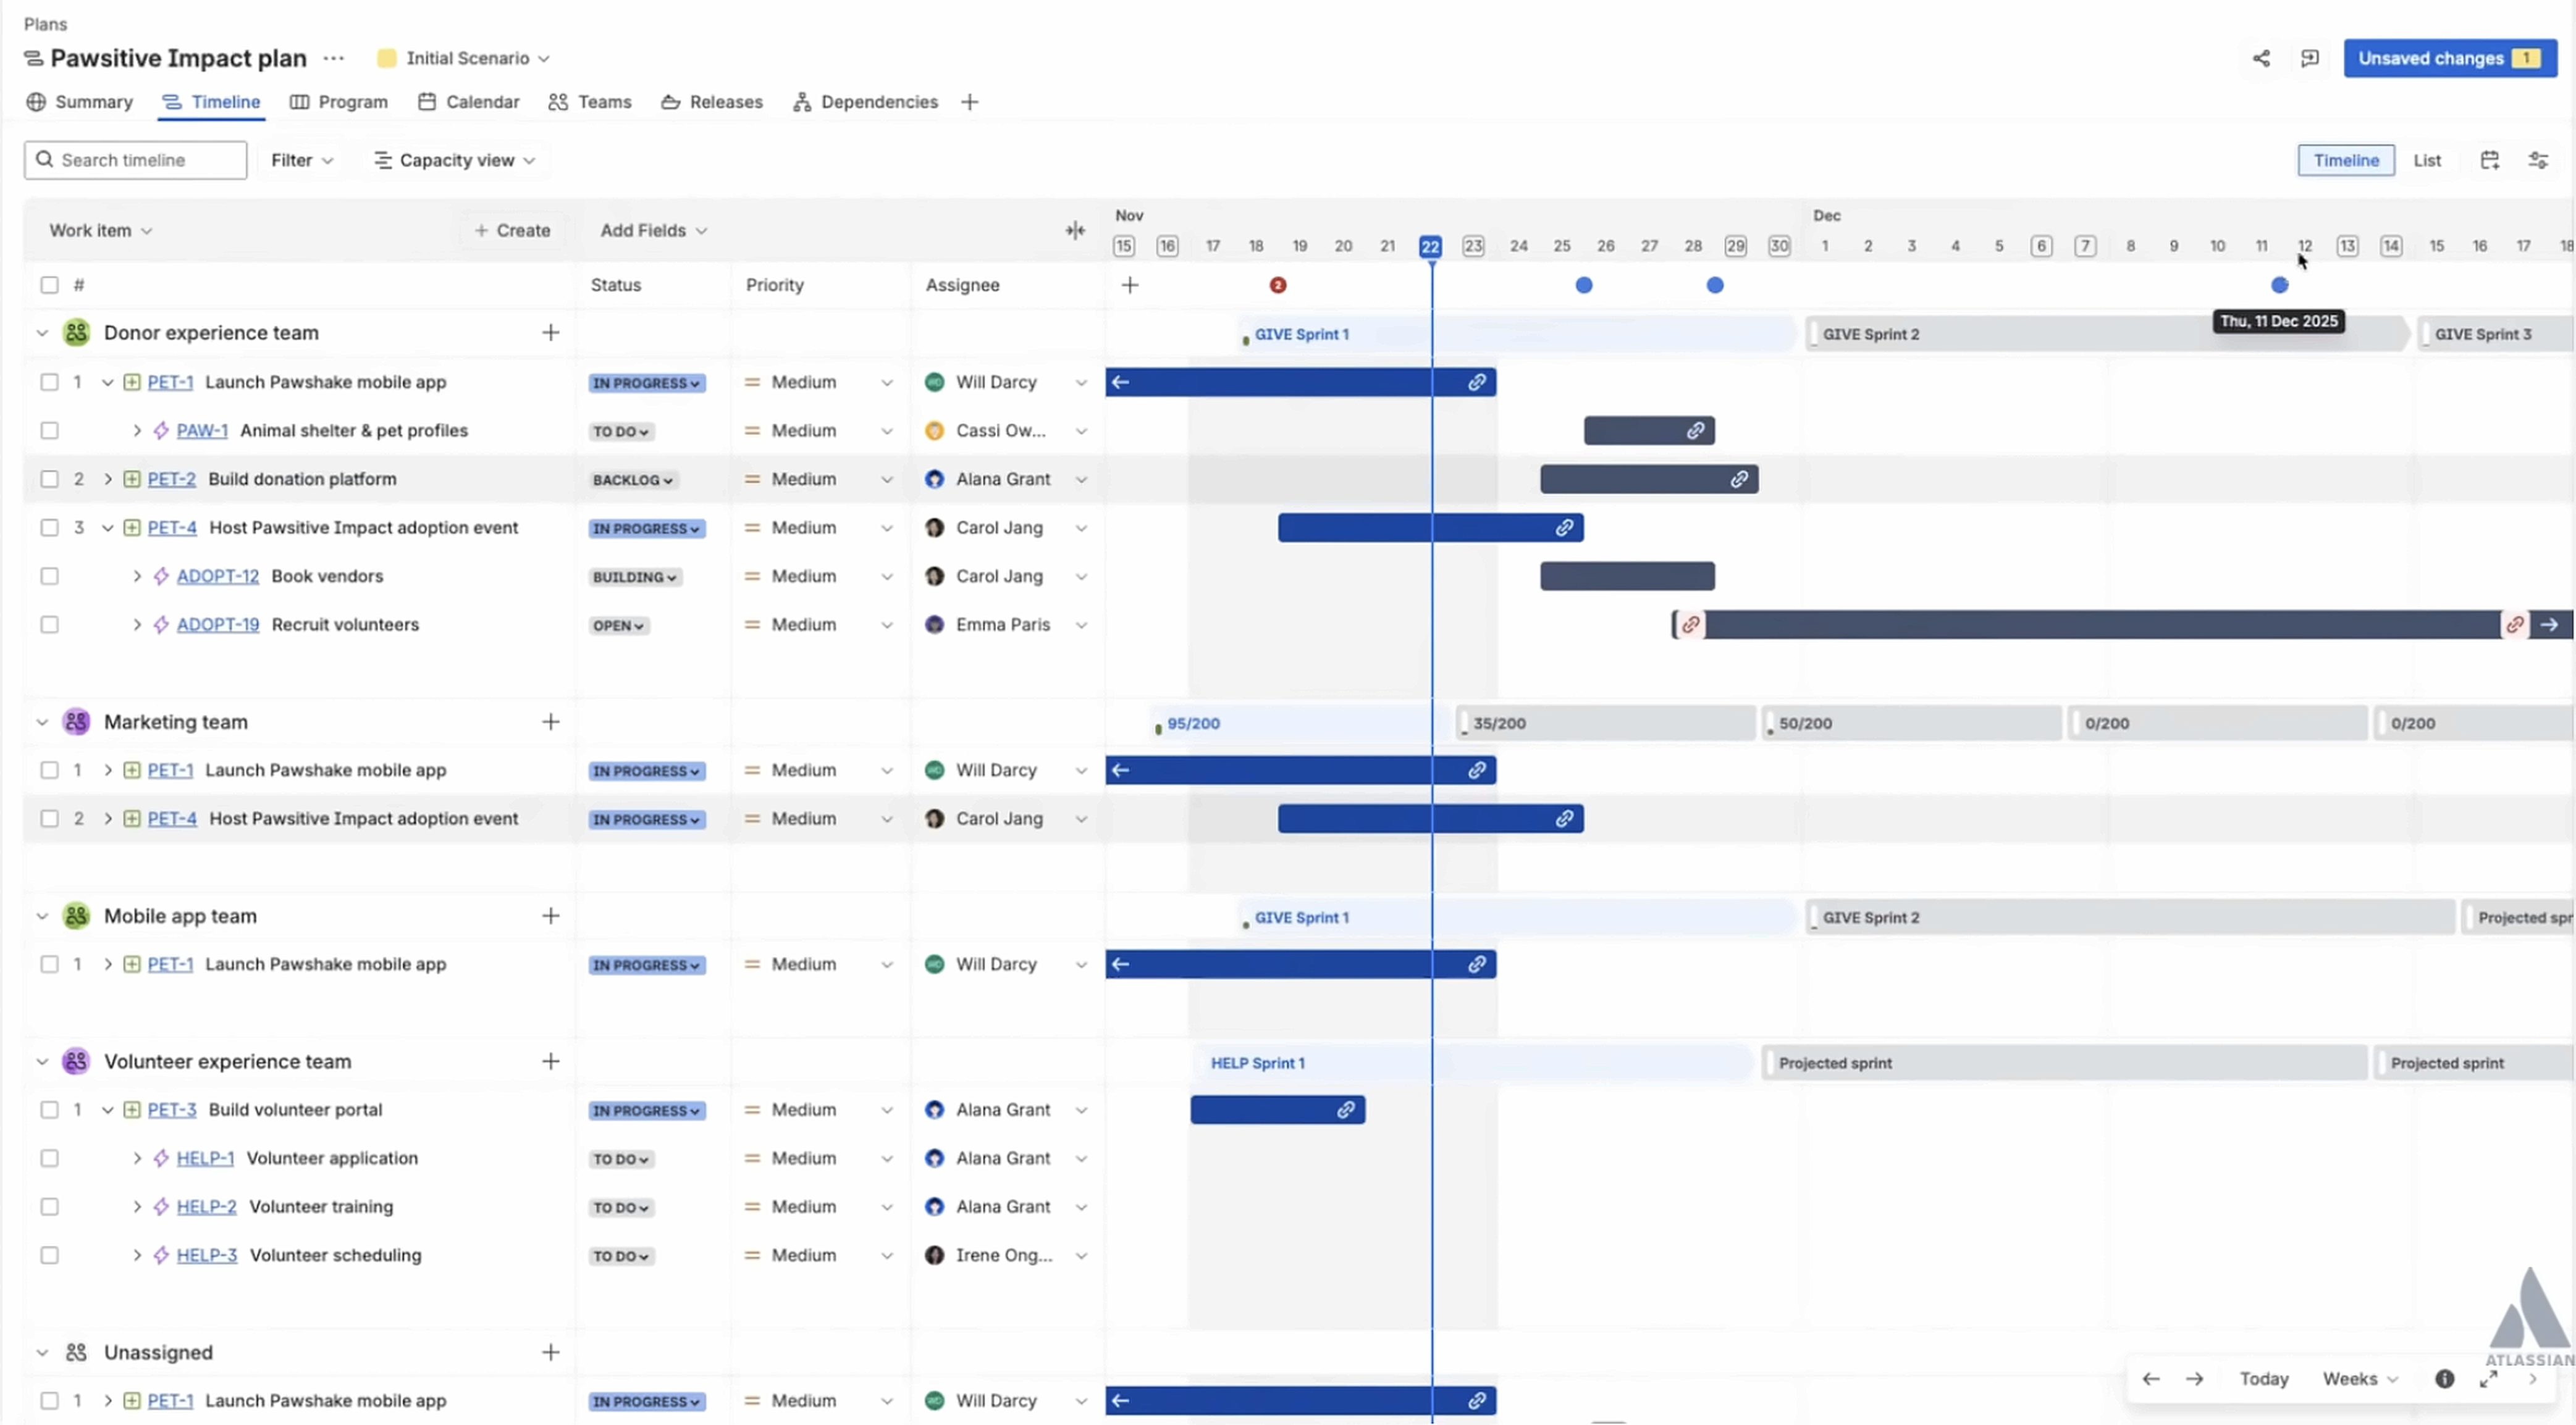Check the PET-2 Build donation platform row
2576x1425 pixels.
coord(49,478)
